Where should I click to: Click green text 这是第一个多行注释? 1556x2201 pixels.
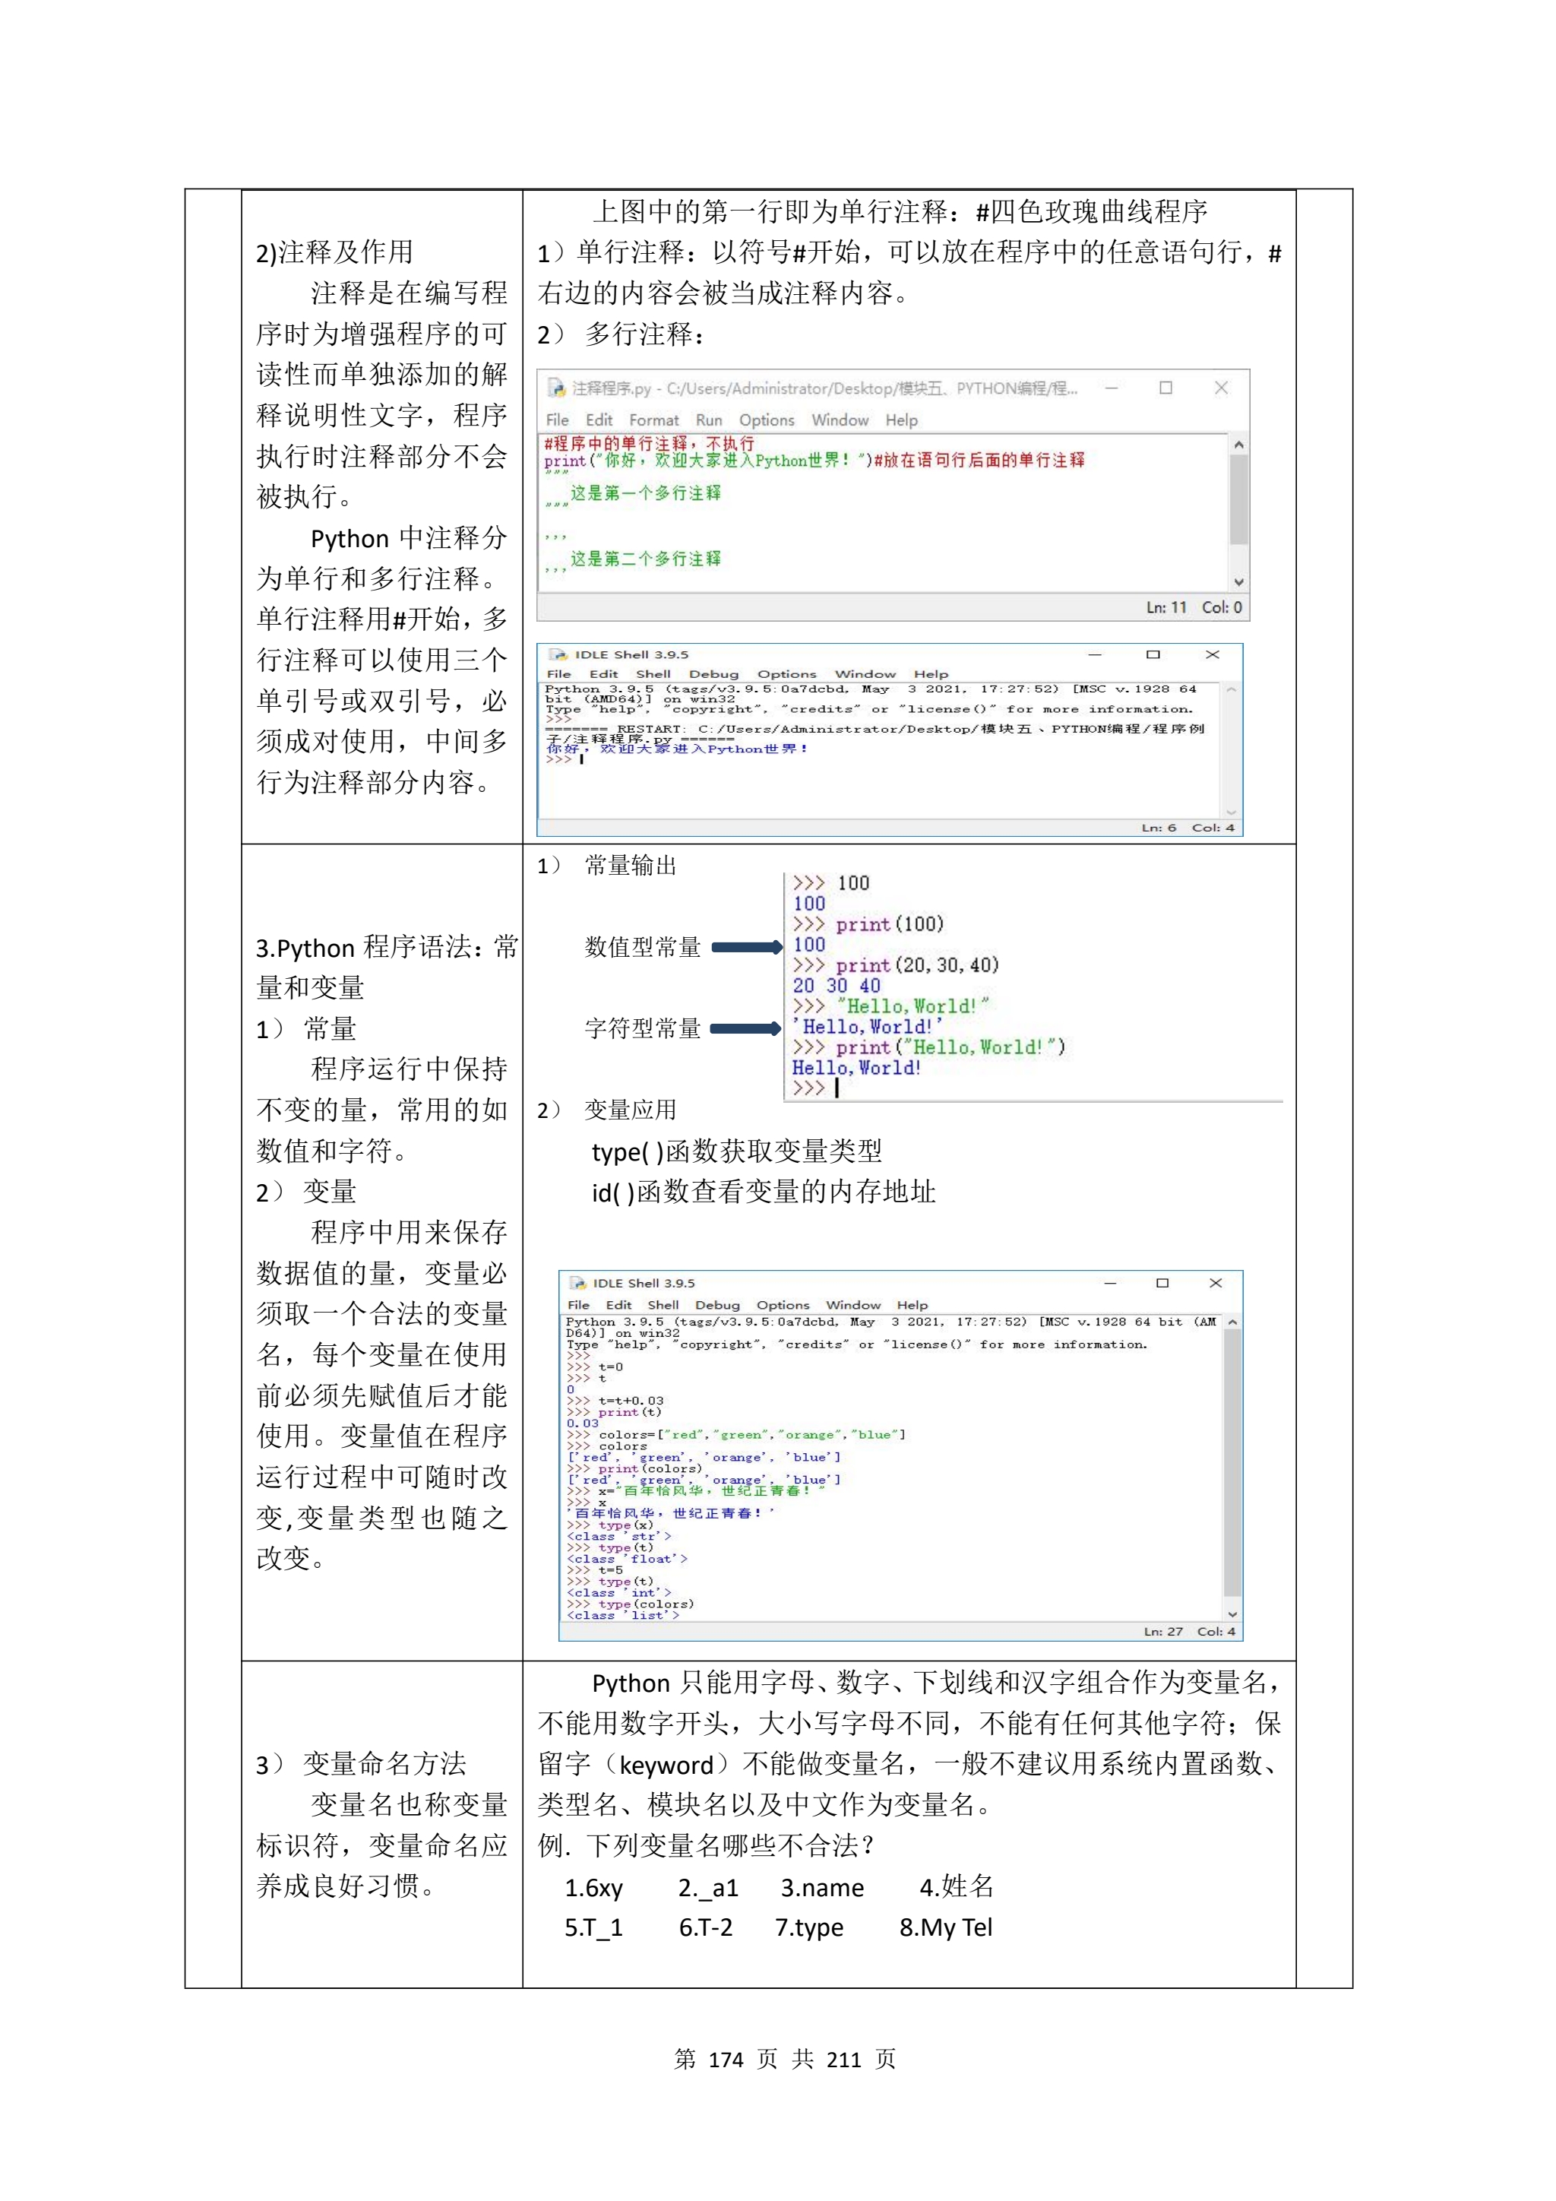click(x=646, y=492)
